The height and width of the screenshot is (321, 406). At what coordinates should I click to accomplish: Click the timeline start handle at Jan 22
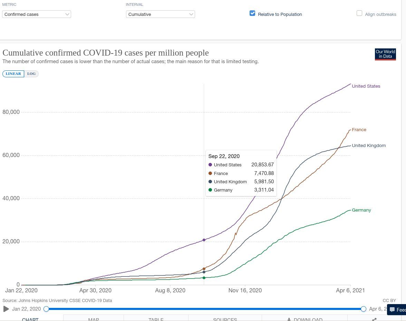(x=46, y=309)
